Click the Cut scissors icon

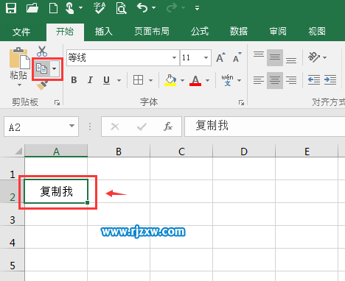coord(42,51)
